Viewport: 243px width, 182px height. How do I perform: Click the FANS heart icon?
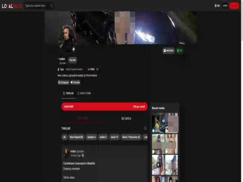[89, 69]
